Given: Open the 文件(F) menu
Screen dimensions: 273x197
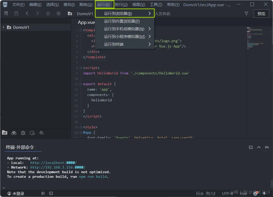Looking at the screenshot, I should point(18,5).
